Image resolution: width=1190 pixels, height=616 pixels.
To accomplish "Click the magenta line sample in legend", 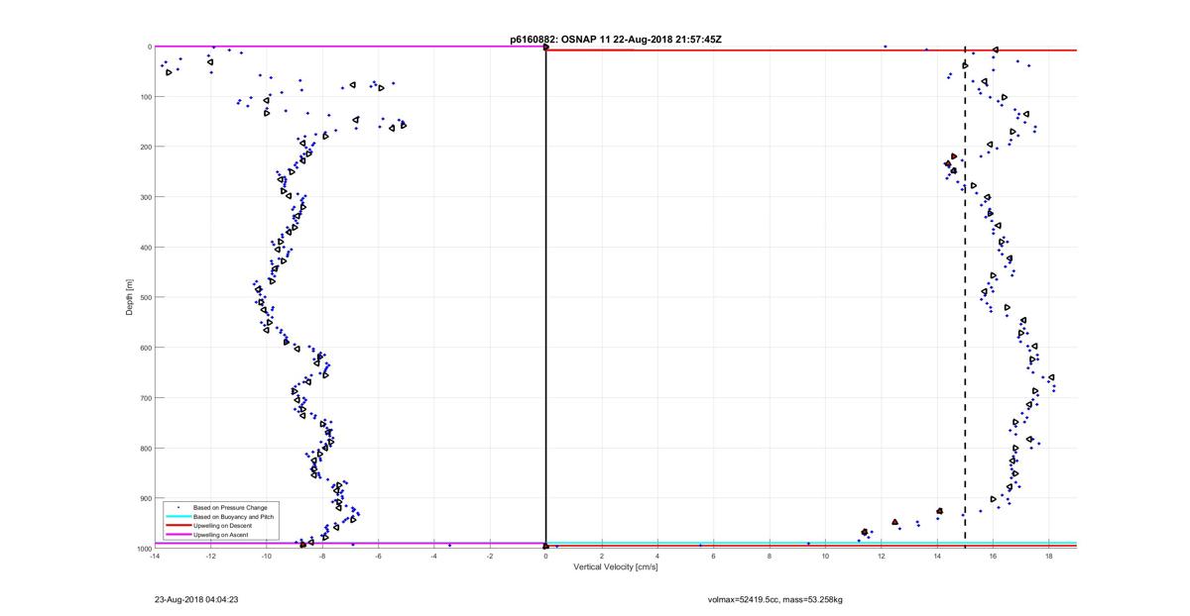I will [x=178, y=535].
